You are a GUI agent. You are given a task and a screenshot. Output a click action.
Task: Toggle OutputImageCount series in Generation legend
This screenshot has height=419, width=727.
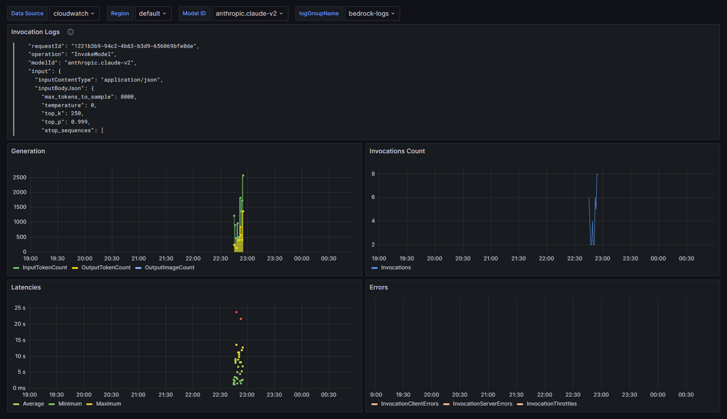(169, 268)
